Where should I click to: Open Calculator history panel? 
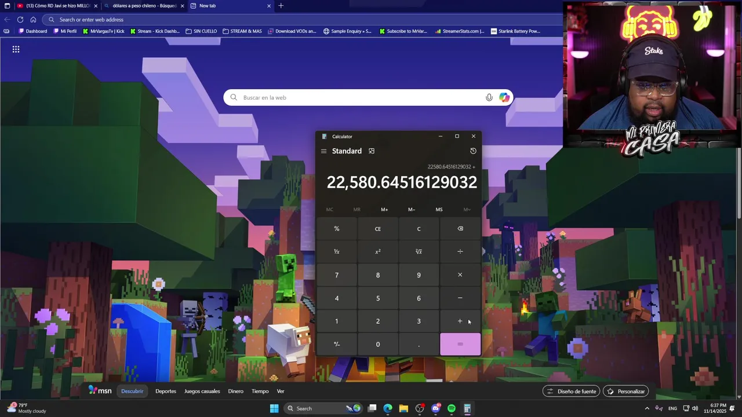coord(473,151)
